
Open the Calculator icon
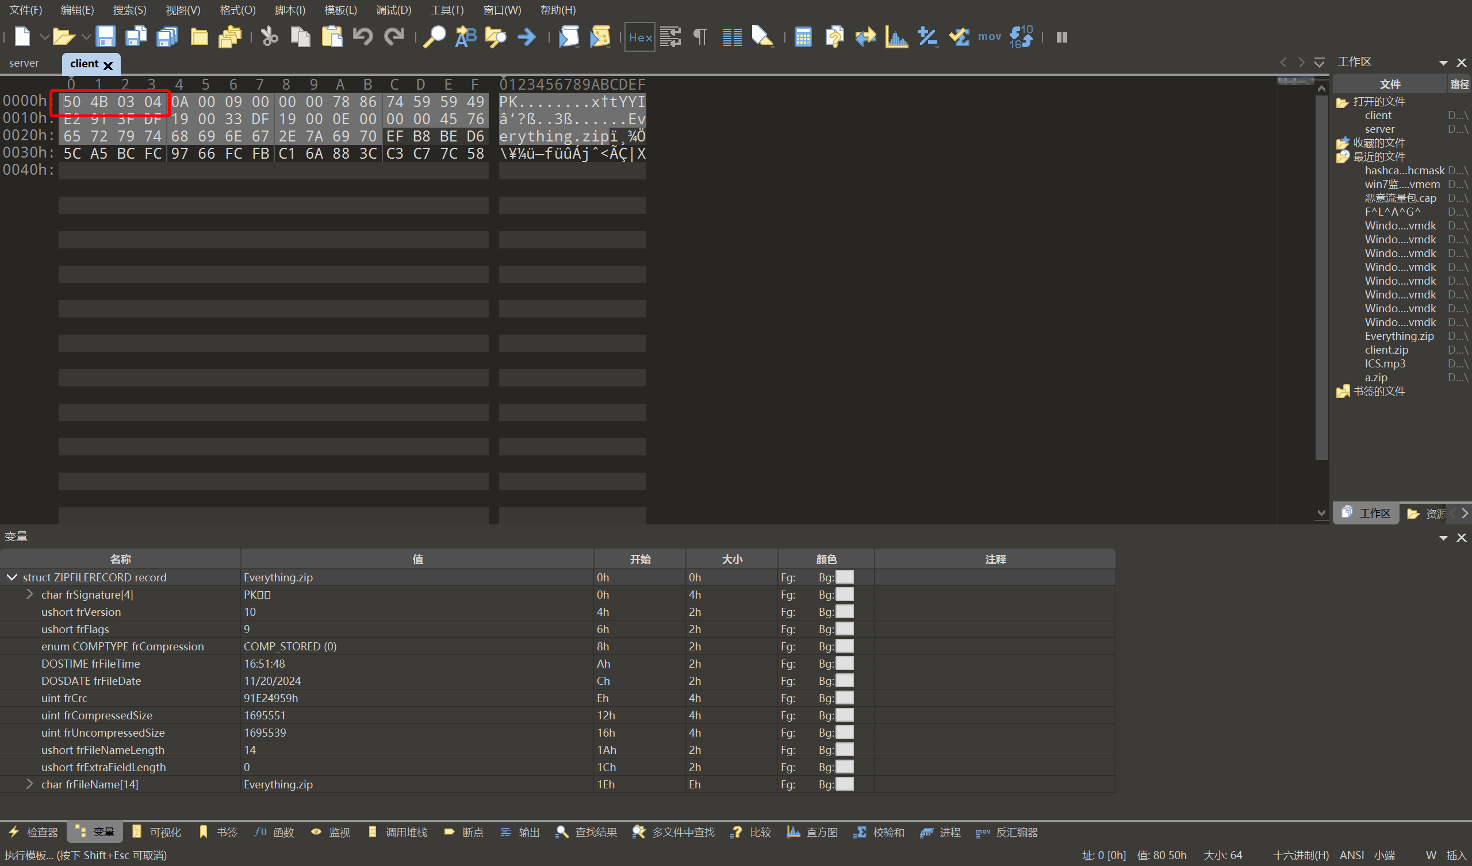(x=803, y=37)
